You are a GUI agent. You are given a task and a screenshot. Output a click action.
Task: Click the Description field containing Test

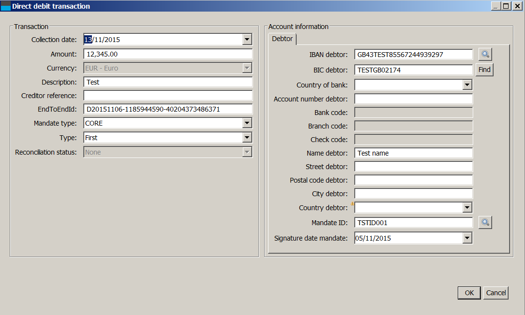pyautogui.click(x=168, y=82)
